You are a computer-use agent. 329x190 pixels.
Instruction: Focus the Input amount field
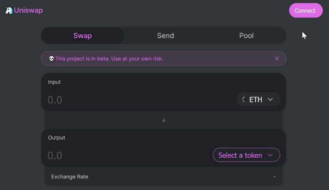click(x=140, y=100)
